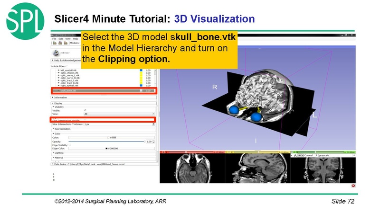Toggle the Visible checkbox
The height and width of the screenshot is (213, 380).
85,110
